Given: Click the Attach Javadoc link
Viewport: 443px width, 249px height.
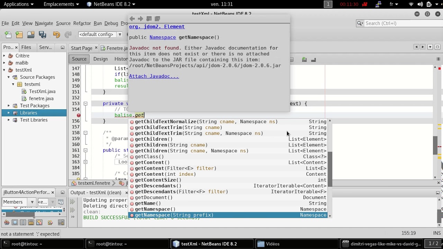Looking at the screenshot, I should [x=154, y=76].
